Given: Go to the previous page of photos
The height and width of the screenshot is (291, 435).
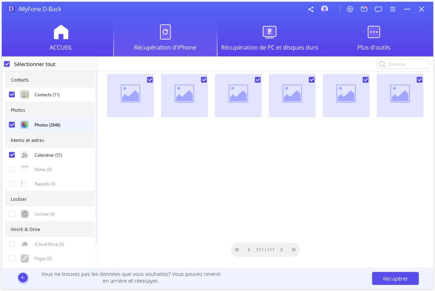Looking at the screenshot, I should tap(249, 250).
